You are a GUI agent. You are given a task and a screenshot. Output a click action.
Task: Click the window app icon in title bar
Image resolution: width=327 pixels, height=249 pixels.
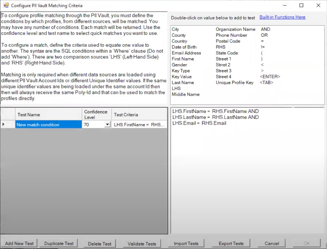6,5
